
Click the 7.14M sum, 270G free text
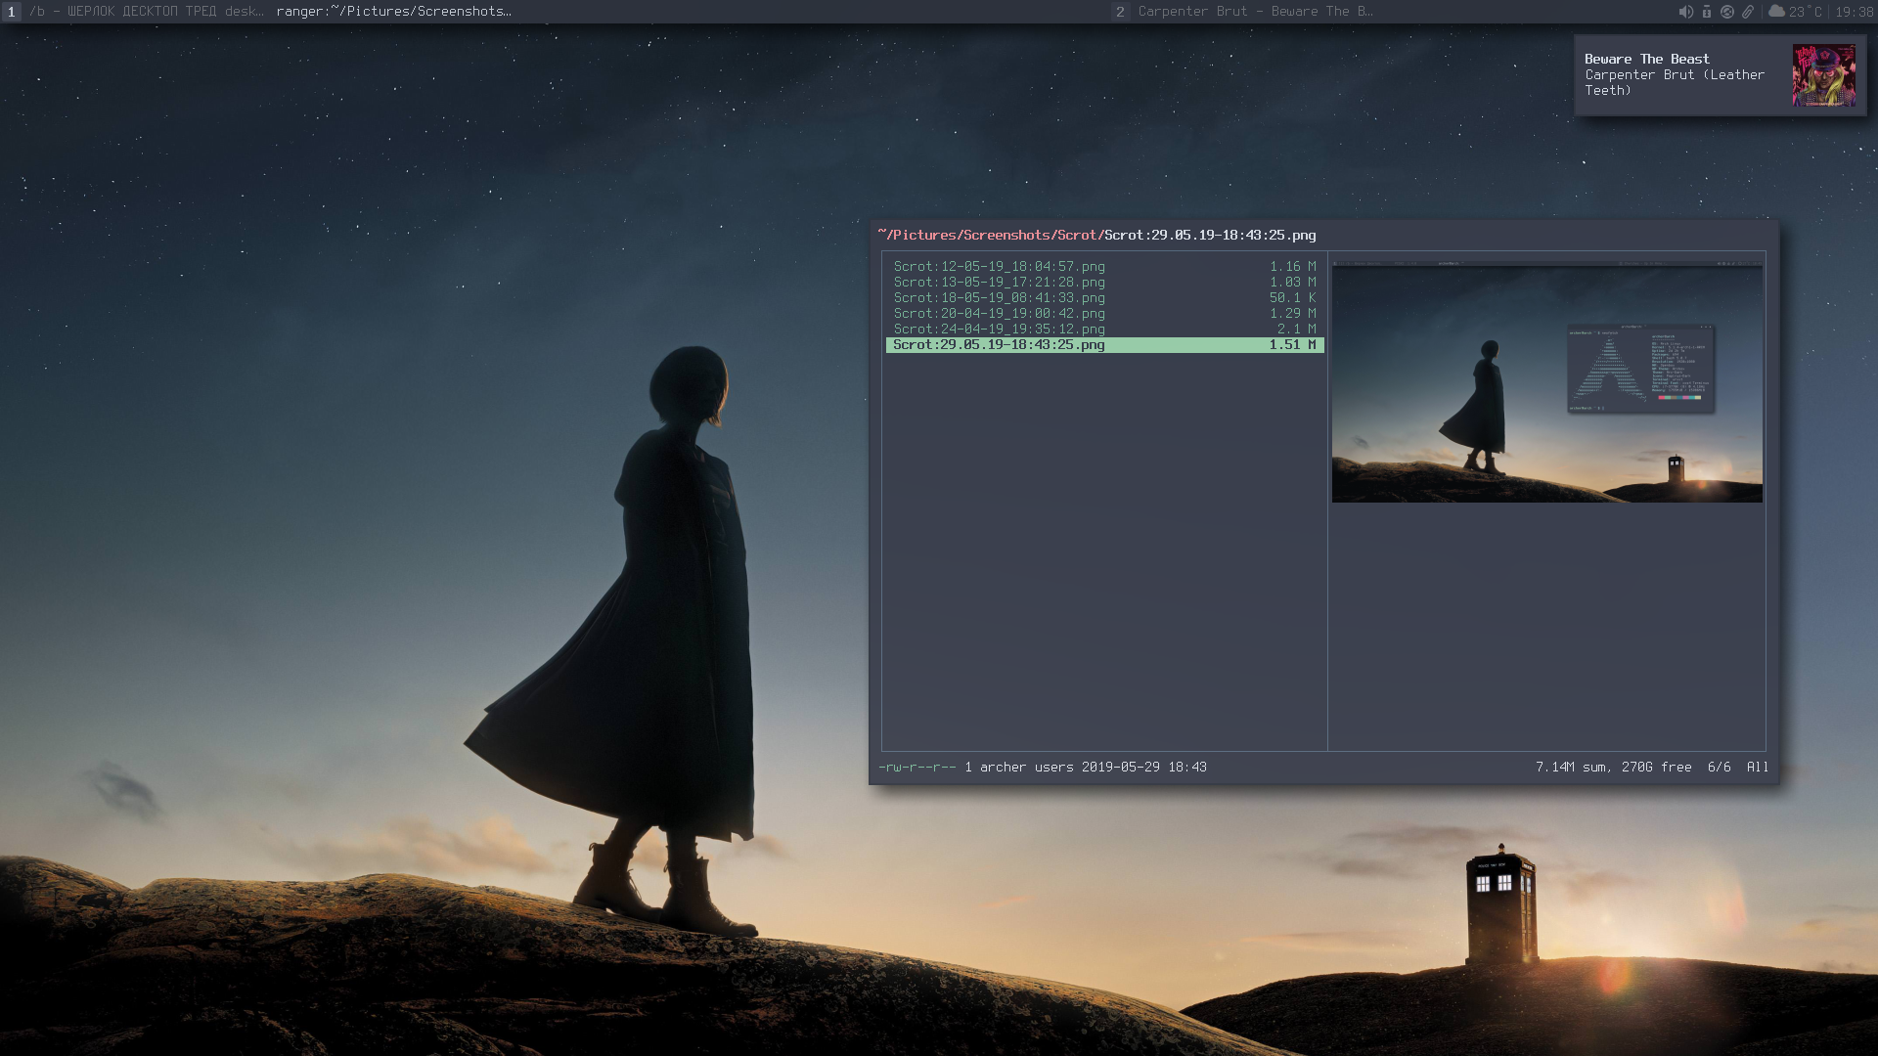(x=1613, y=768)
